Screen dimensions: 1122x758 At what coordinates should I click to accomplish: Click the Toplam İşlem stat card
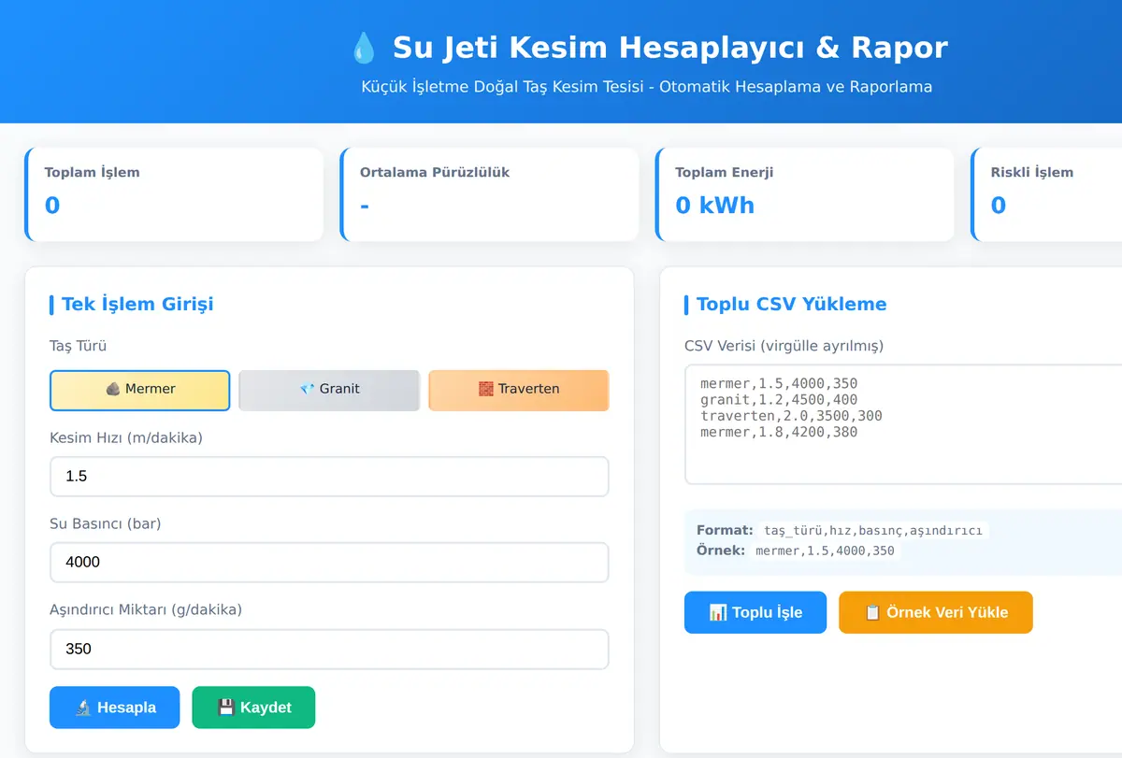174,194
